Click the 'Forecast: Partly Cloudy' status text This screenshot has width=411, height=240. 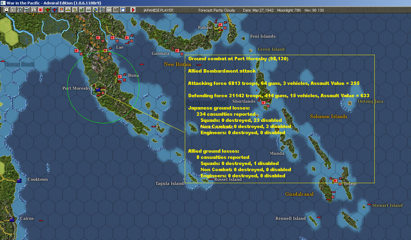coord(217,10)
